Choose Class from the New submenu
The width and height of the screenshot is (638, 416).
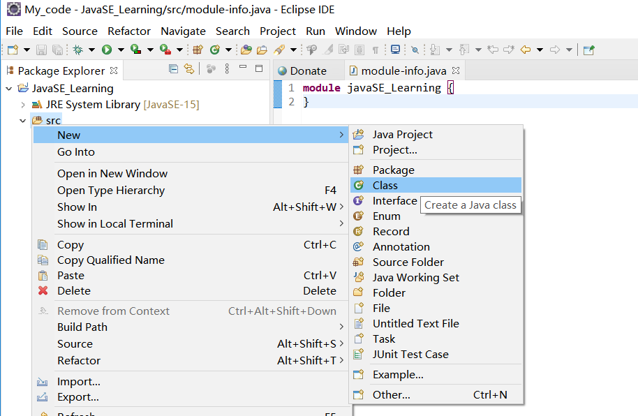[436, 185]
